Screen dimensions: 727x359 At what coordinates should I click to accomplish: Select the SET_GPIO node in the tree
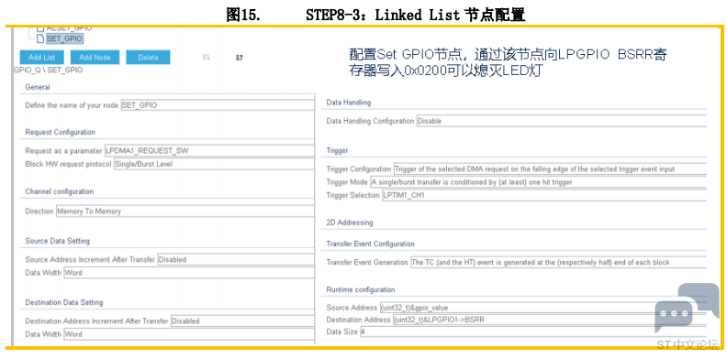(64, 38)
